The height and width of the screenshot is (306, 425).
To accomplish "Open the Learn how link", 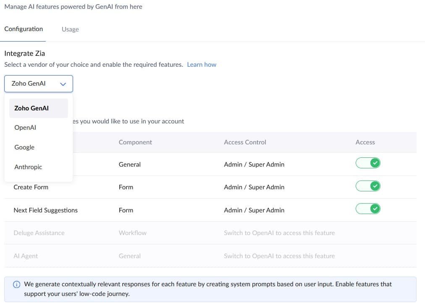I will (202, 65).
